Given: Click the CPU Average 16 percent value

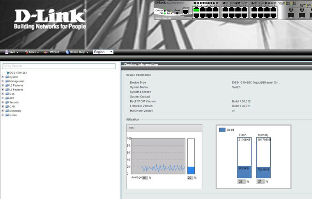Looking at the screenshot, I should [145, 178].
